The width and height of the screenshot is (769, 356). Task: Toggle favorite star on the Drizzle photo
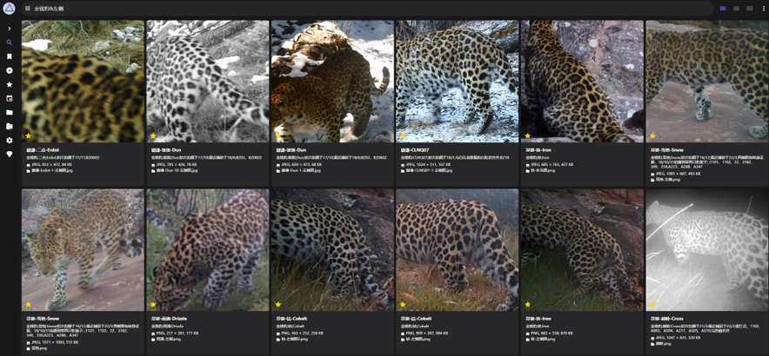(x=153, y=305)
